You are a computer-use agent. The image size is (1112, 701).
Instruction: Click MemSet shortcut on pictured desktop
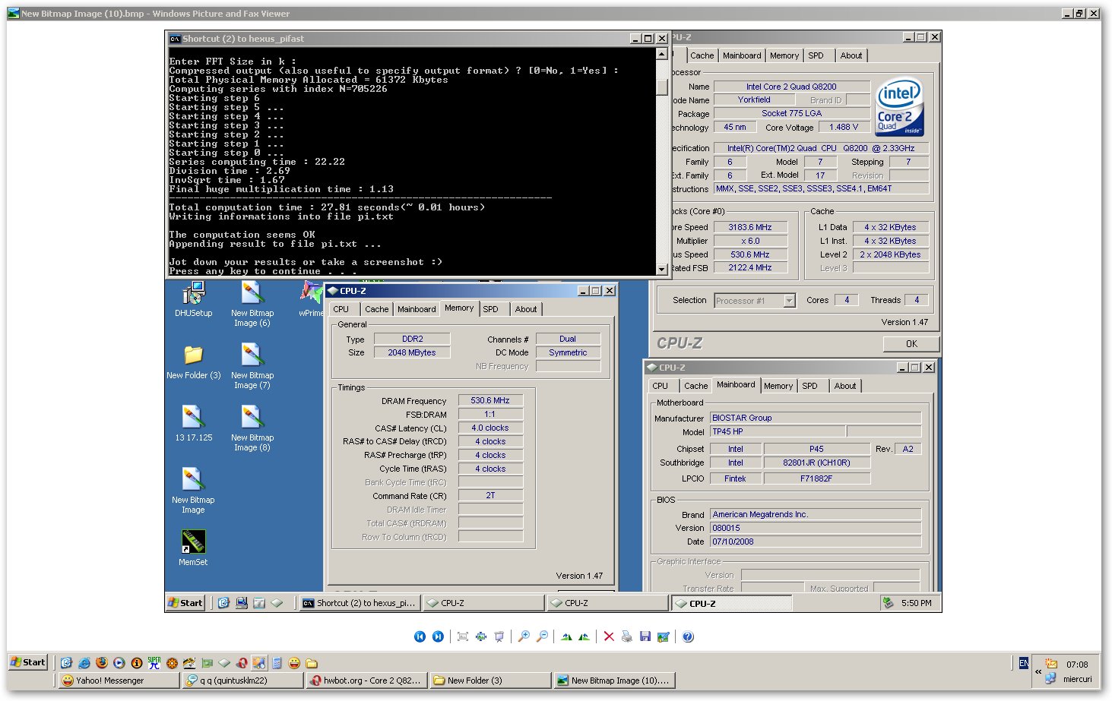coord(193,548)
